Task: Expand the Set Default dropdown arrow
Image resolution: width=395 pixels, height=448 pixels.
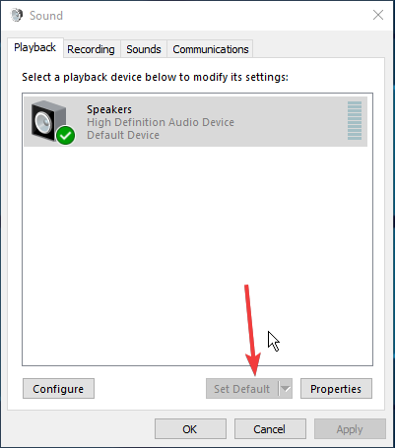Action: click(286, 389)
